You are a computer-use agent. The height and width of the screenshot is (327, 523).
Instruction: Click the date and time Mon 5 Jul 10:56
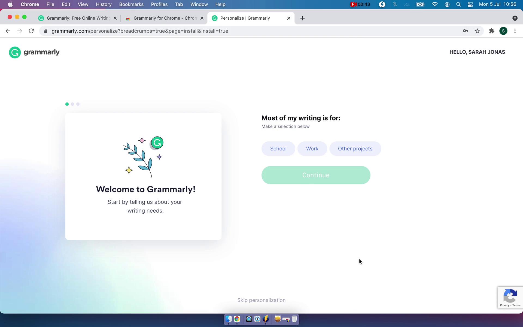[497, 4]
